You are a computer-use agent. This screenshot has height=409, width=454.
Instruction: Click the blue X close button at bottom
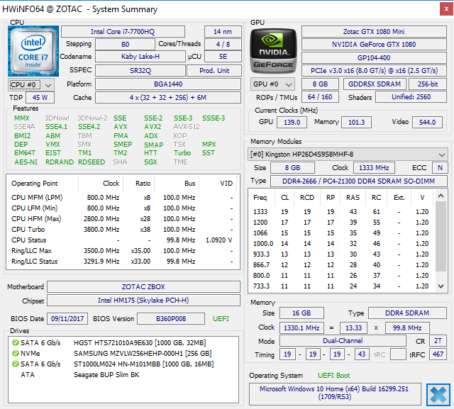(x=438, y=395)
